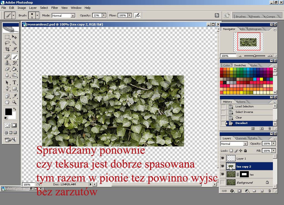
Task: Hide the Layer 1 layer
Action: (222, 158)
